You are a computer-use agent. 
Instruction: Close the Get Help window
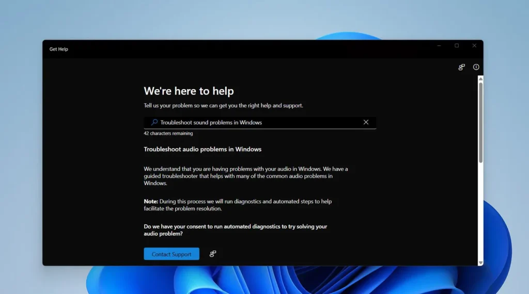(474, 45)
